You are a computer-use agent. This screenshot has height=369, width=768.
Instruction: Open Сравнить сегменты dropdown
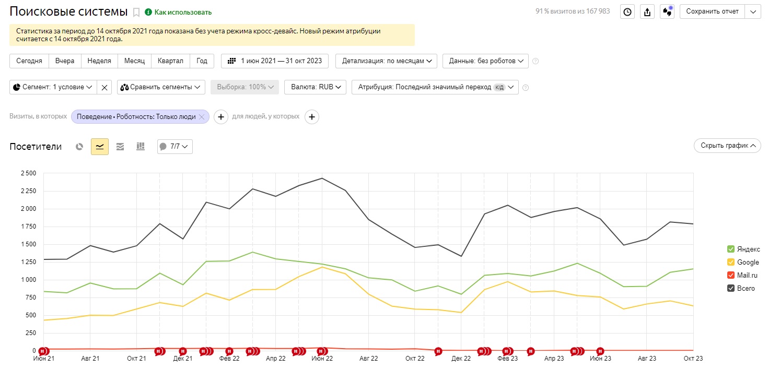click(161, 87)
